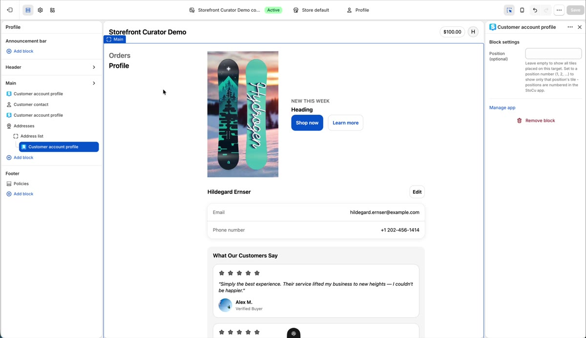This screenshot has height=338, width=586.
Task: Close the Customer account profile panel
Action: click(x=580, y=27)
